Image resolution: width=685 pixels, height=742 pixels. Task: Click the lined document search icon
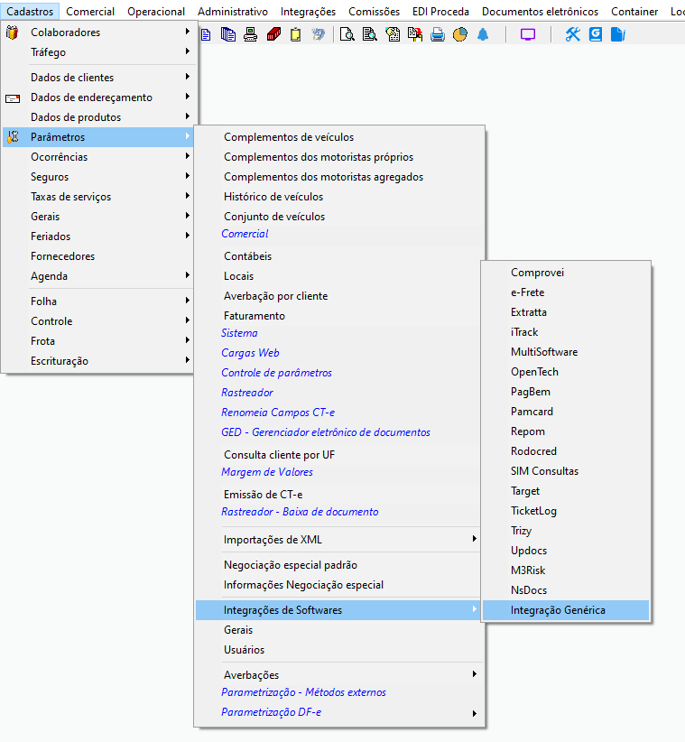[369, 34]
